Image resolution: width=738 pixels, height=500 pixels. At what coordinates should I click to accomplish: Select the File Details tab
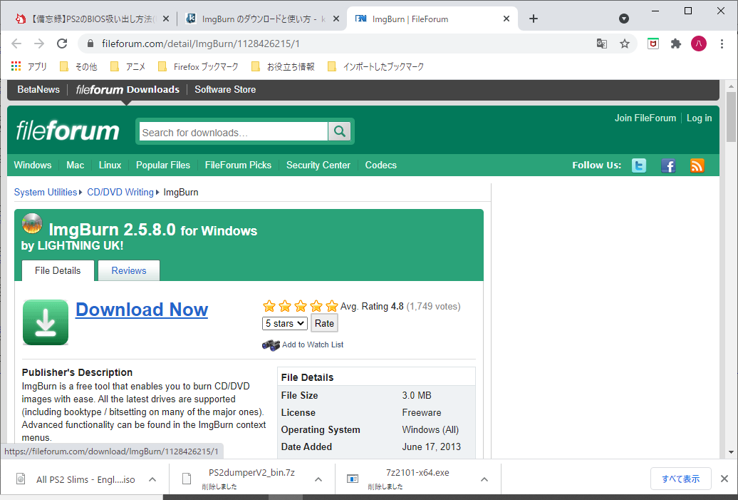[x=58, y=270]
